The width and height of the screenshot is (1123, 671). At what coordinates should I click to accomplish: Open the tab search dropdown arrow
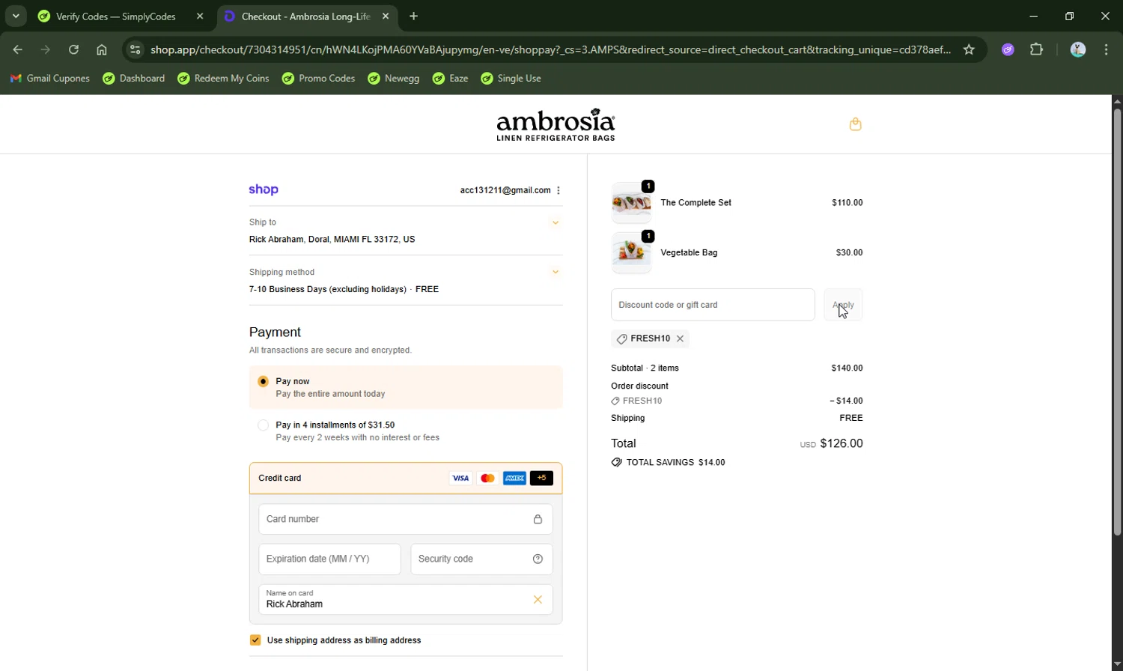16,16
